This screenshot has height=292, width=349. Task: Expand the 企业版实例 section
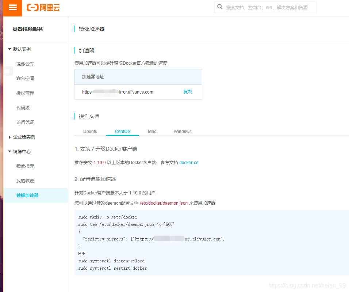coord(9,137)
